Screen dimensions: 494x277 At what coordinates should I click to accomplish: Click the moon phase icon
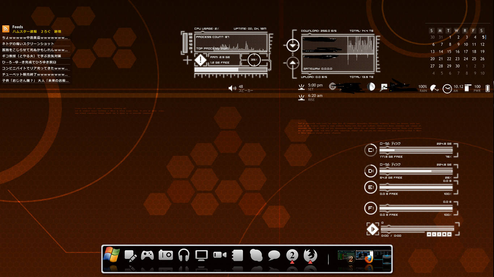pos(371,87)
